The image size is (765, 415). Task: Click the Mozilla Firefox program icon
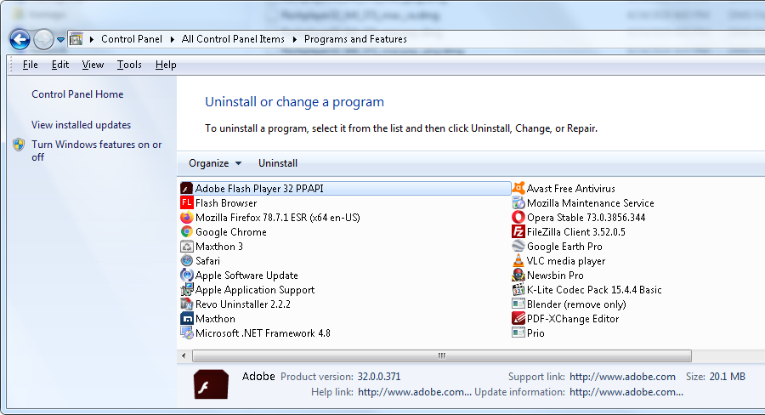[186, 217]
